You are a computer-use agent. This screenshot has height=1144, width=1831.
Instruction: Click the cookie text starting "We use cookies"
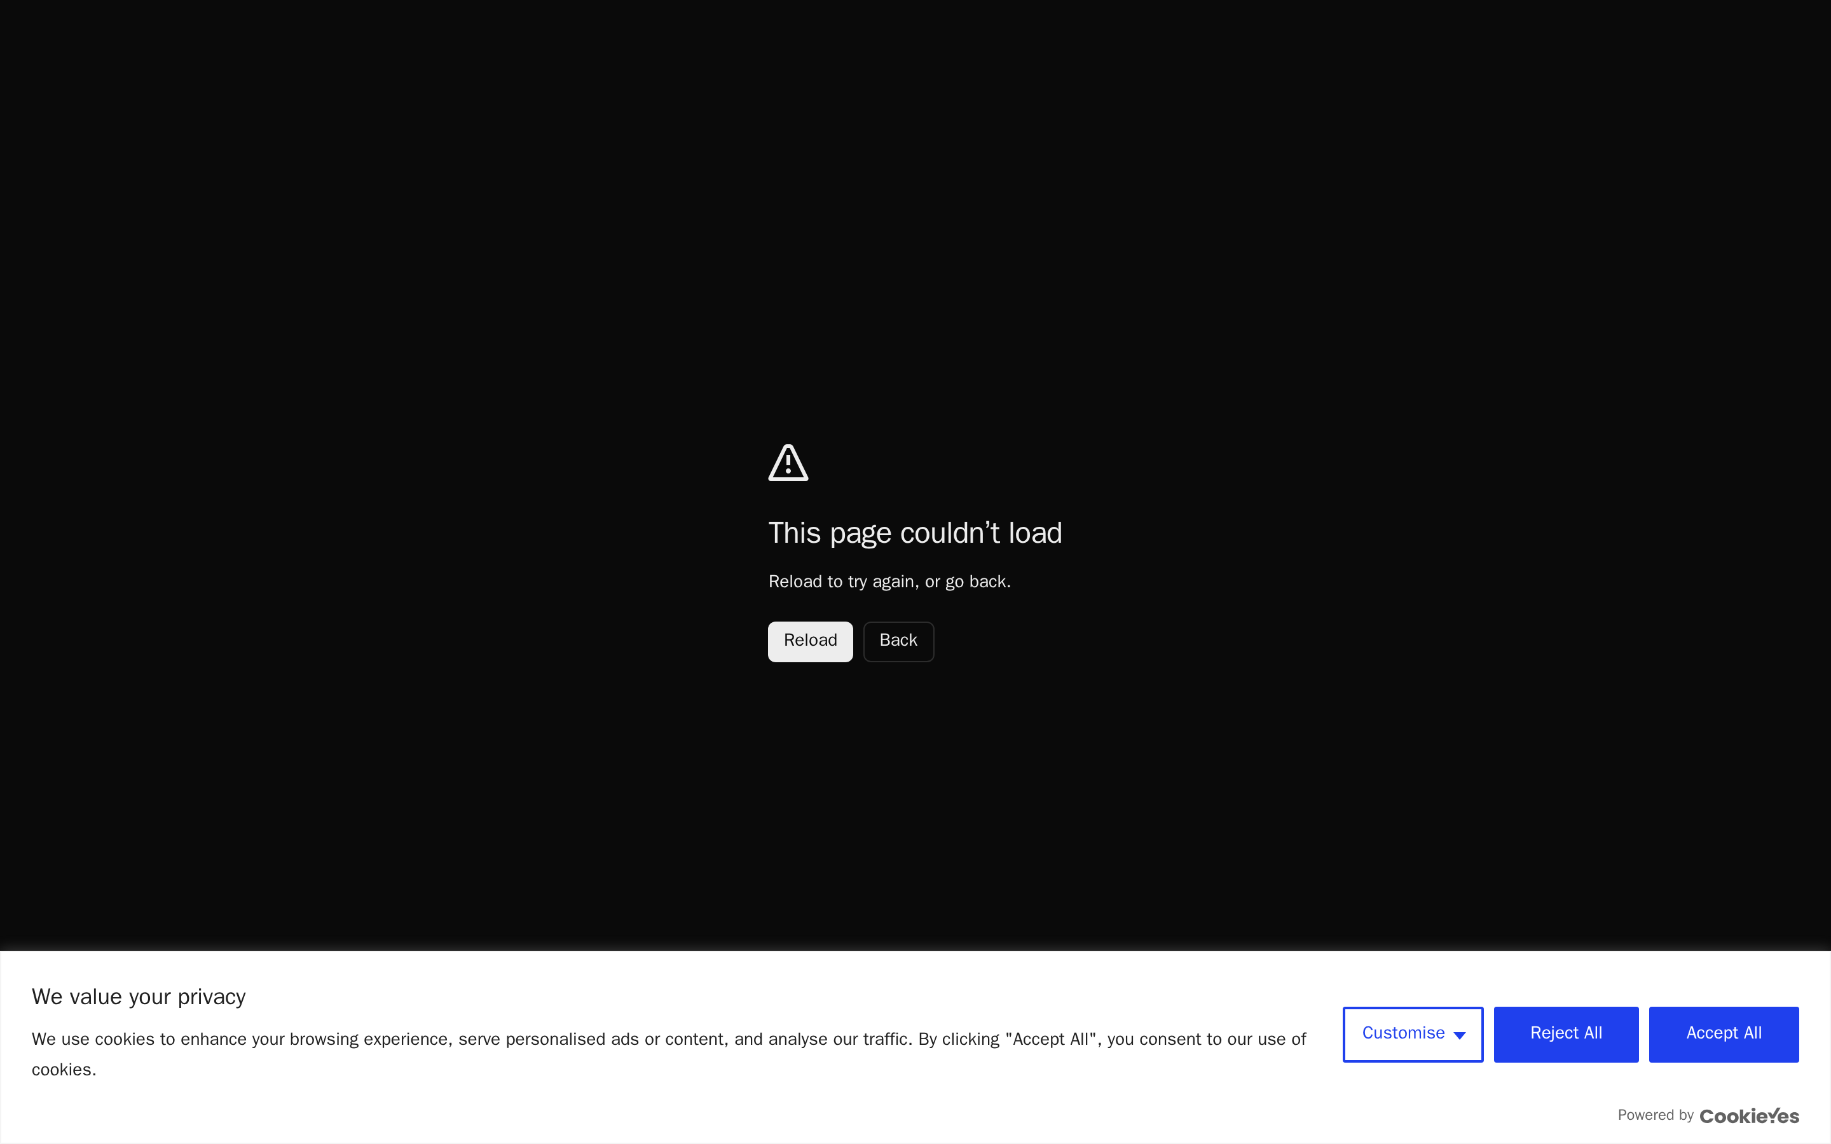tap(669, 1054)
